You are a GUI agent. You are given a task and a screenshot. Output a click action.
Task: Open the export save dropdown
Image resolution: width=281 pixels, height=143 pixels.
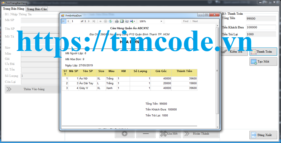click(x=132, y=21)
